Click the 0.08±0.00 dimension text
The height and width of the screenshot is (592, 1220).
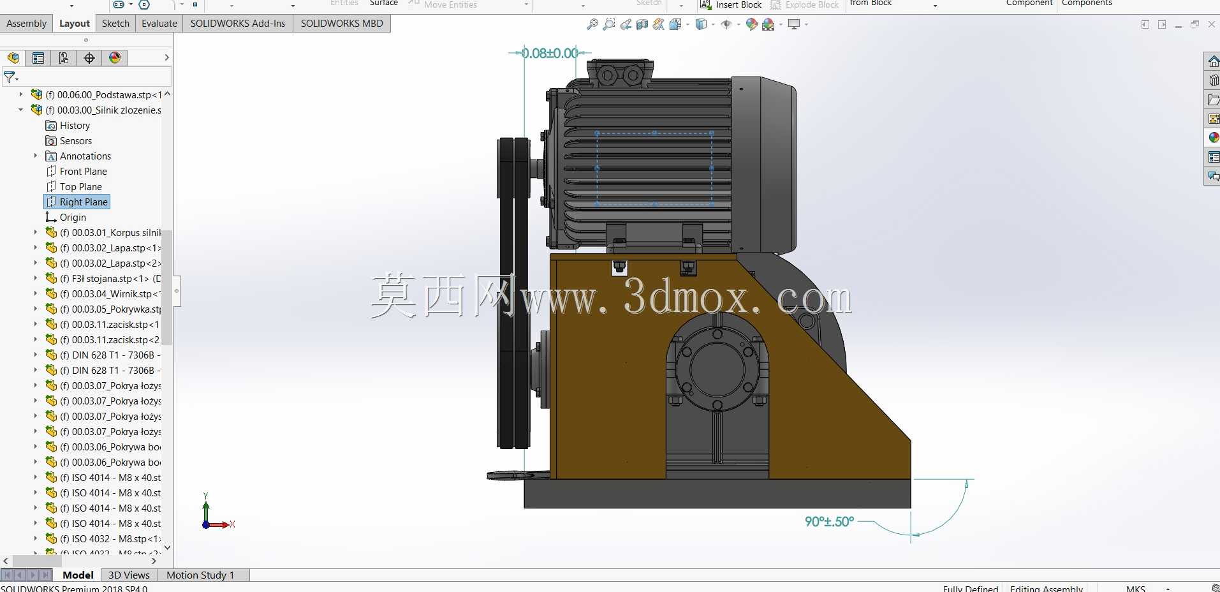tap(550, 53)
